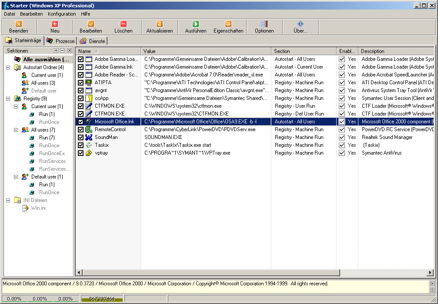Image resolution: width=438 pixels, height=304 pixels.
Task: Open the Hilfe menu
Action: [86, 13]
